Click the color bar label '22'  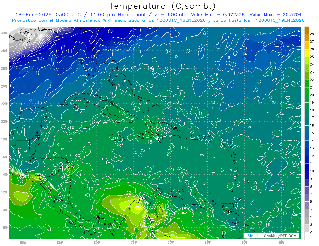[x=312, y=79]
